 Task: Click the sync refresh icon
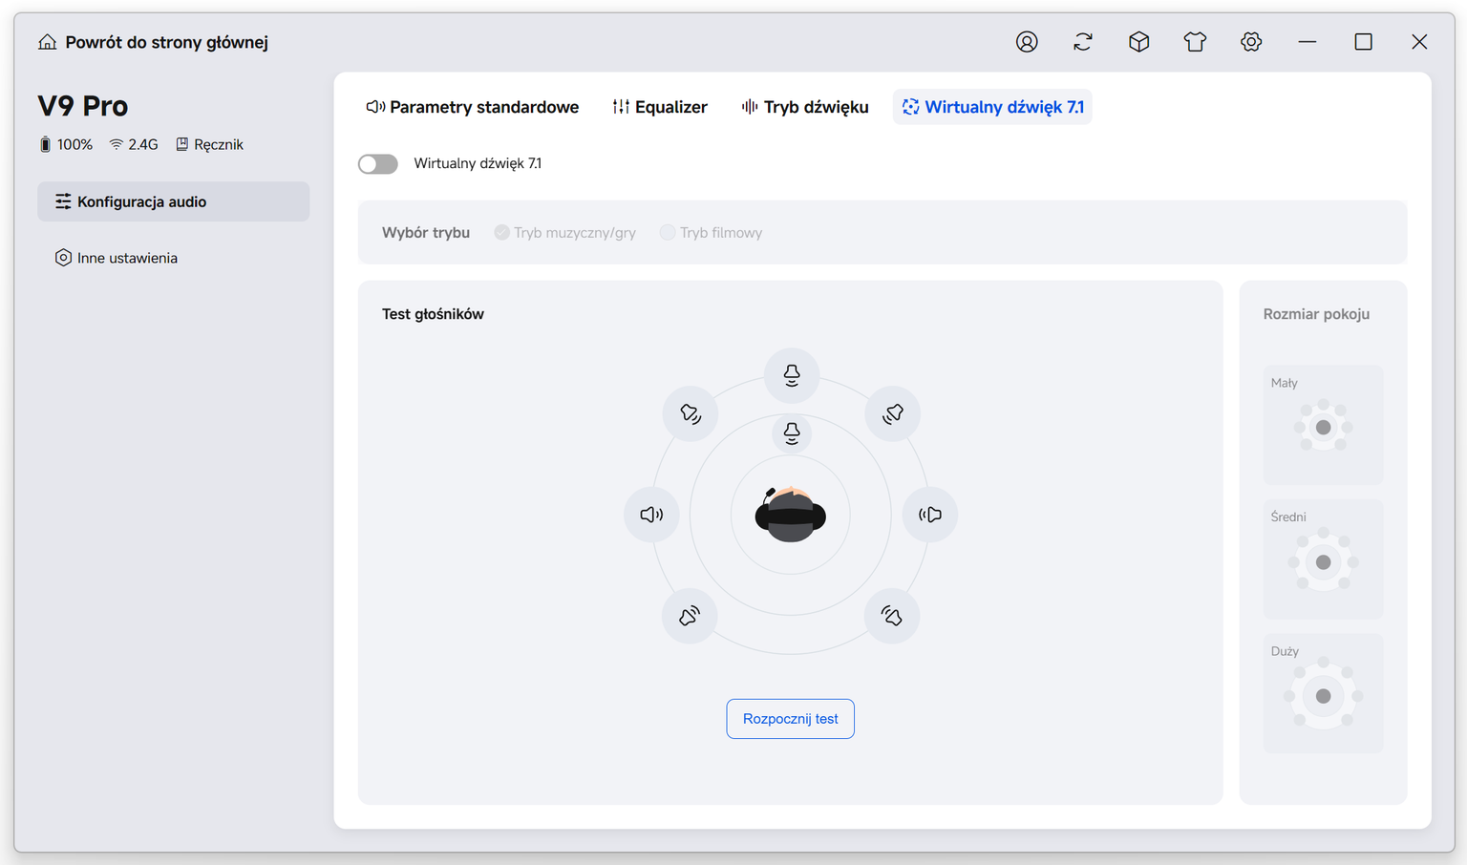coord(1083,42)
